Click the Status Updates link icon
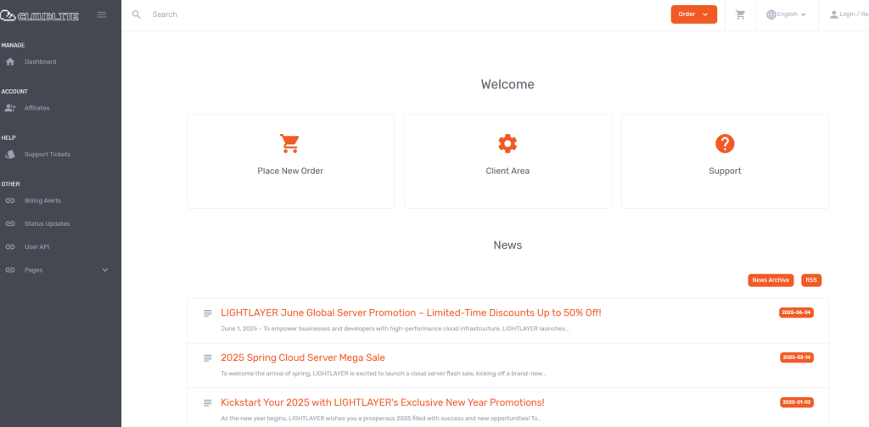This screenshot has width=869, height=427. tap(10, 224)
